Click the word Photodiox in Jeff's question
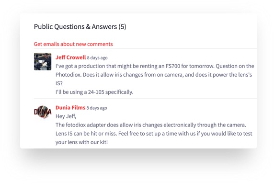274x183 pixels. pyautogui.click(x=68, y=75)
